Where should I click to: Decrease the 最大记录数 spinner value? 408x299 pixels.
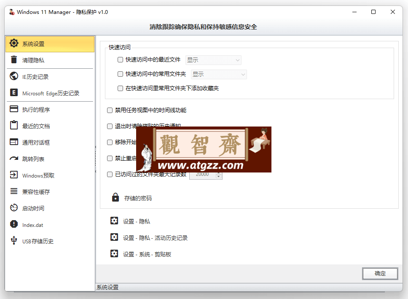(219, 177)
